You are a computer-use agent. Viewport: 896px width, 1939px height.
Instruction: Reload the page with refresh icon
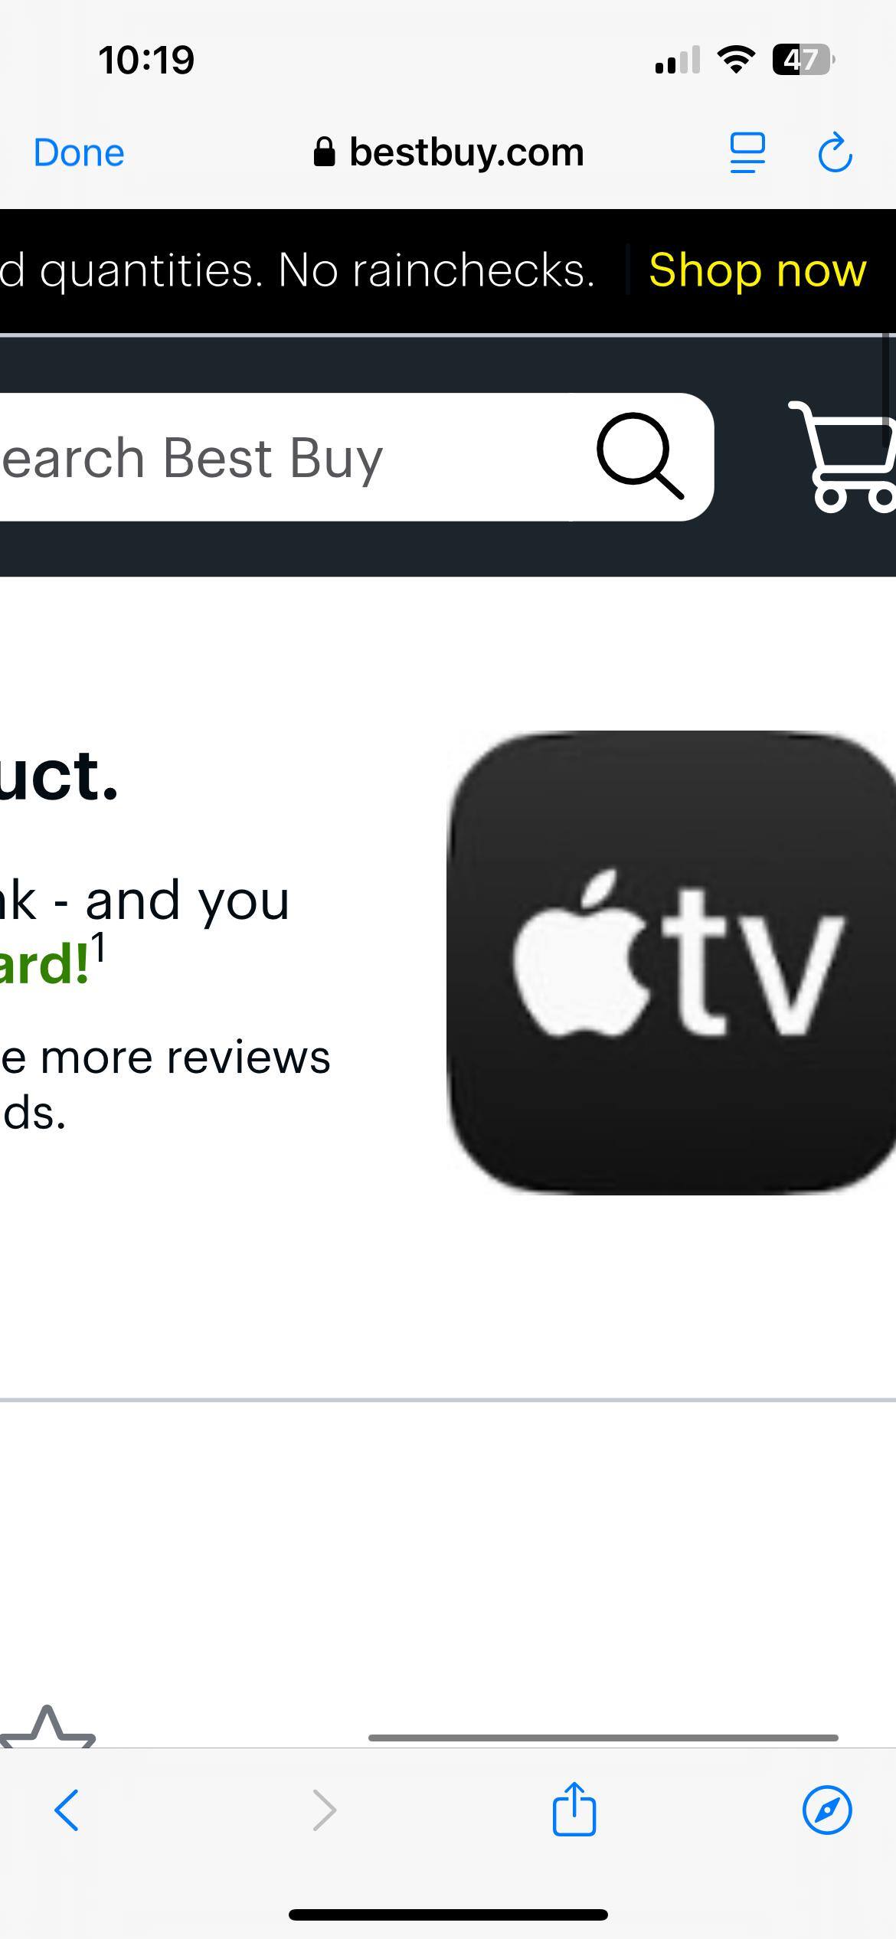pos(835,153)
